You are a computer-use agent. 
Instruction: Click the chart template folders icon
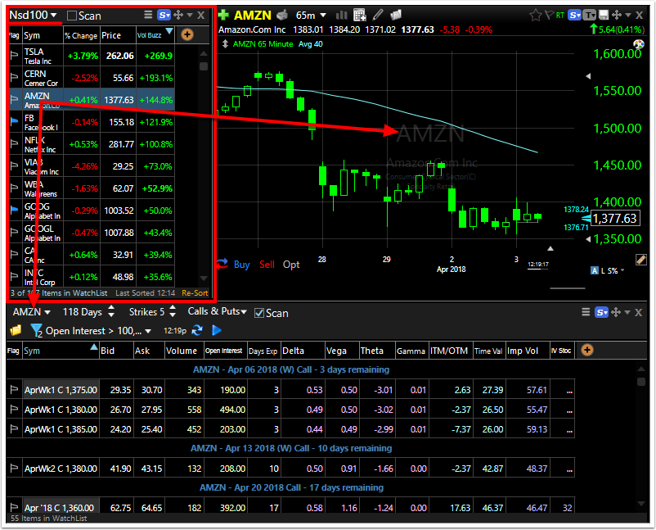[396, 15]
